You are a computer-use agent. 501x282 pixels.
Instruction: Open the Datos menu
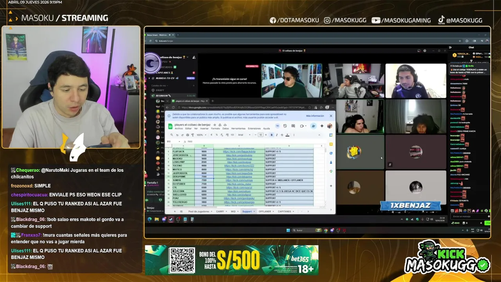tap(225, 128)
